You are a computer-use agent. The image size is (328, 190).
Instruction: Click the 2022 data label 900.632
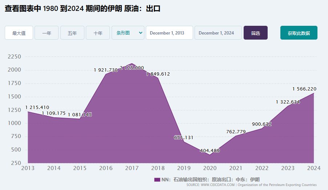[262, 124]
